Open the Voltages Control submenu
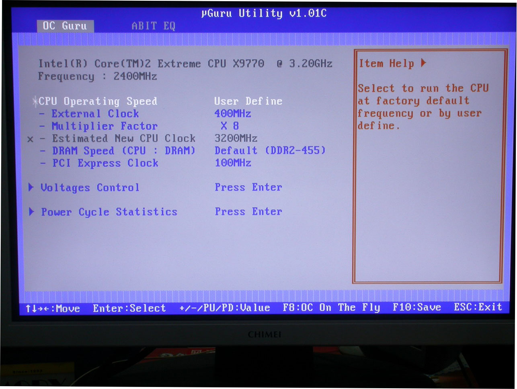This screenshot has height=389, width=517. tap(90, 188)
